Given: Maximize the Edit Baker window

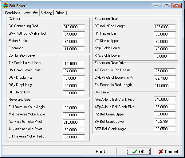Looking at the screenshot, I should (167, 6).
